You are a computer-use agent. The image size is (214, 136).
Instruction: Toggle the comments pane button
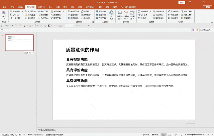155,135
